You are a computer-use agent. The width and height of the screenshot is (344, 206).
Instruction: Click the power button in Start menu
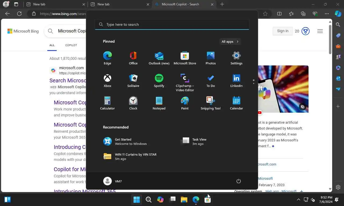coord(238,181)
